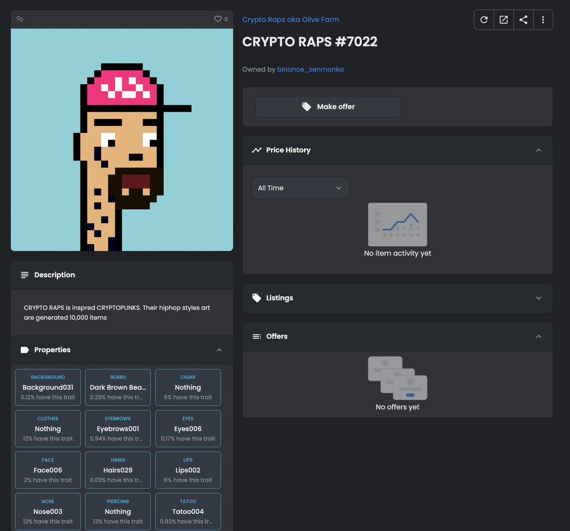Click the 'No offers yet' text
This screenshot has height=531, width=570.
pyautogui.click(x=398, y=407)
